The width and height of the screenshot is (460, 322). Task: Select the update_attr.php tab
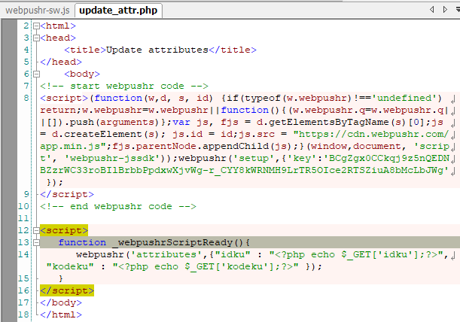118,11
